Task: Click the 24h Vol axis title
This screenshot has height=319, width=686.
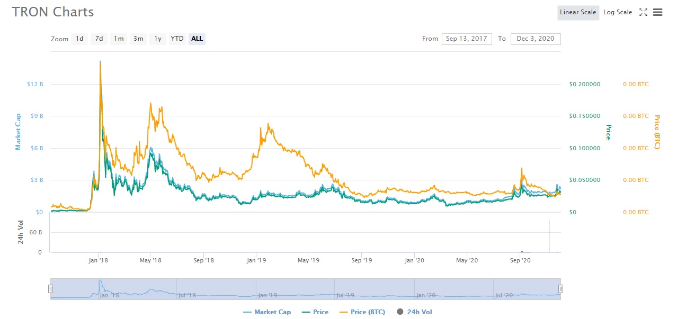Action: coord(21,232)
